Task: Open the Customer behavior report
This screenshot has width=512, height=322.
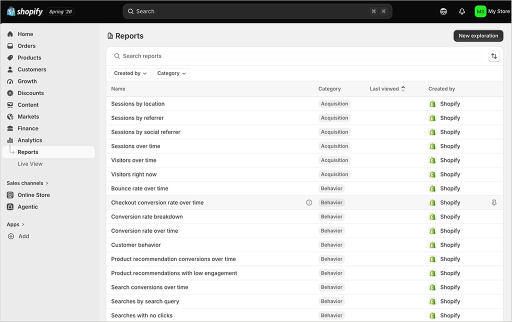Action: pos(136,245)
